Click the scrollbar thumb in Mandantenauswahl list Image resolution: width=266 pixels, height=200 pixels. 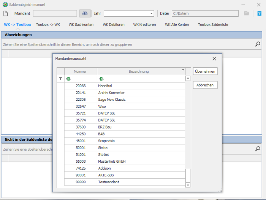(188, 175)
